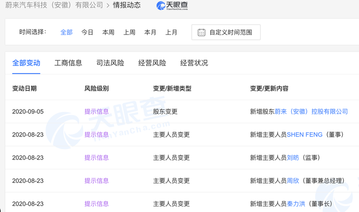
Task: Select 提示信息 in the 周欣 row
Action: tap(96, 181)
